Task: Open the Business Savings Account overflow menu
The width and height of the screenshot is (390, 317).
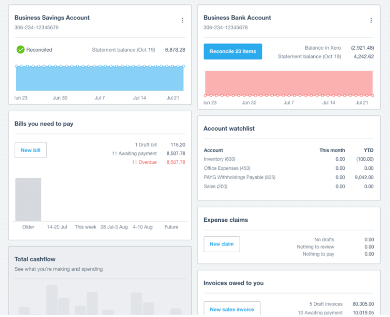Action: coord(182,20)
